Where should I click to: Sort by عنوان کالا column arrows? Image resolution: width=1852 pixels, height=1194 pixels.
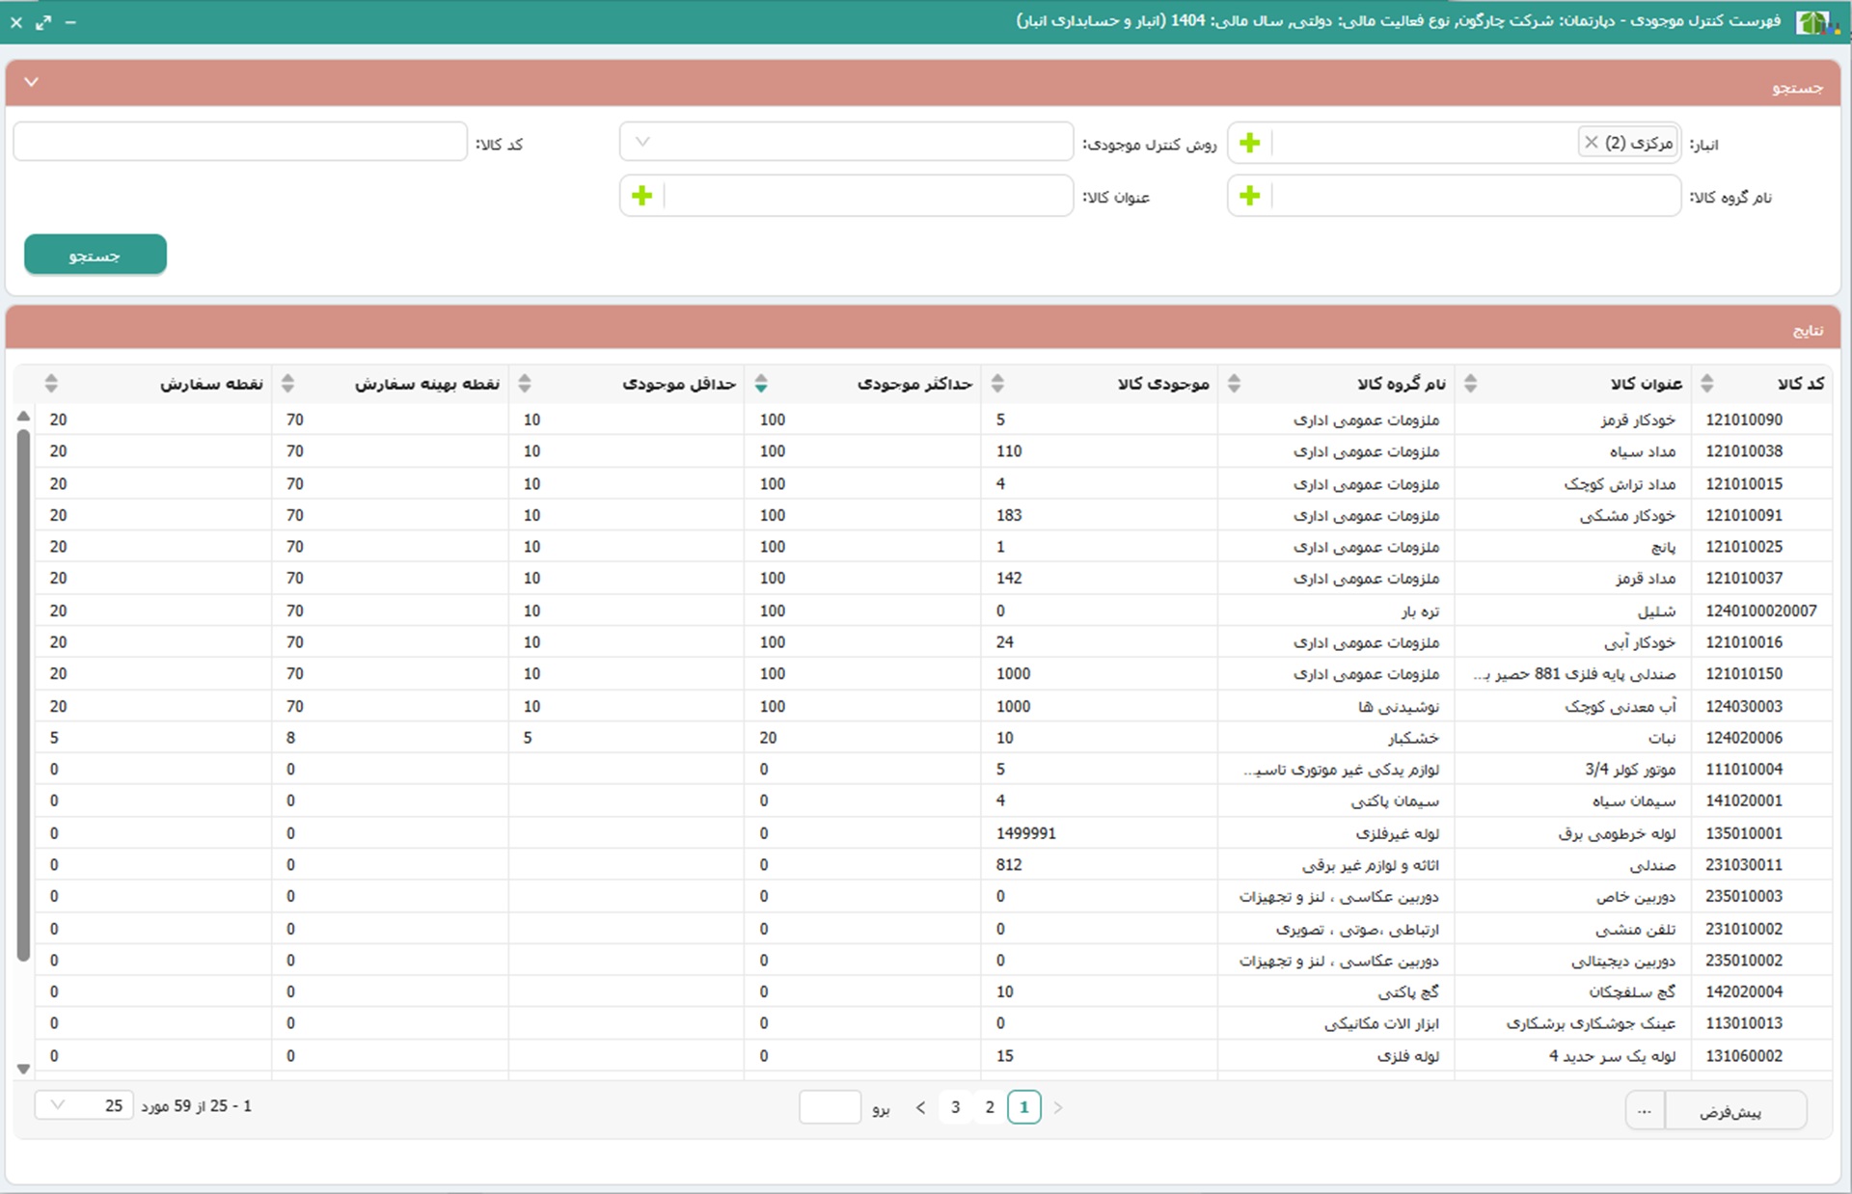click(x=1470, y=384)
